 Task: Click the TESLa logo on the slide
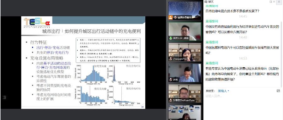(37, 23)
